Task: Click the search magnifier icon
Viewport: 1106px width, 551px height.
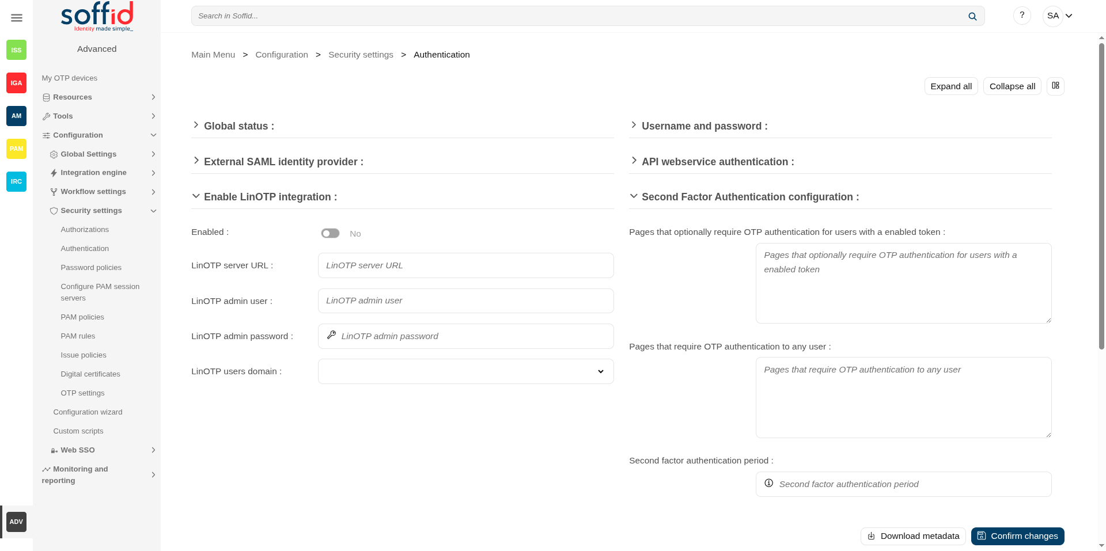Action: [x=972, y=16]
